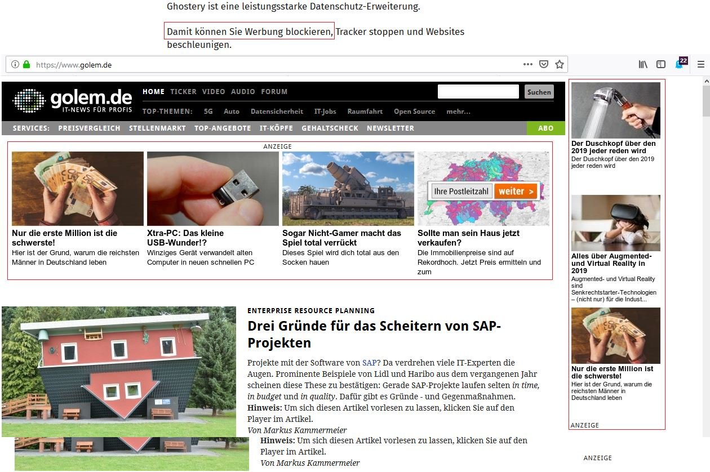Click the ENTERPRISE RESOURCE PLANNING category label
710x472 pixels.
311,310
